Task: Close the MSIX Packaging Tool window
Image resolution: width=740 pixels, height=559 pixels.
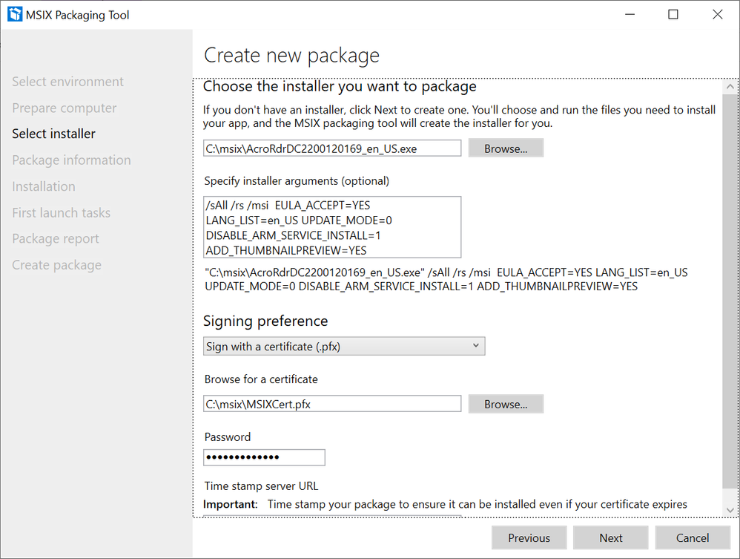Action: [717, 15]
